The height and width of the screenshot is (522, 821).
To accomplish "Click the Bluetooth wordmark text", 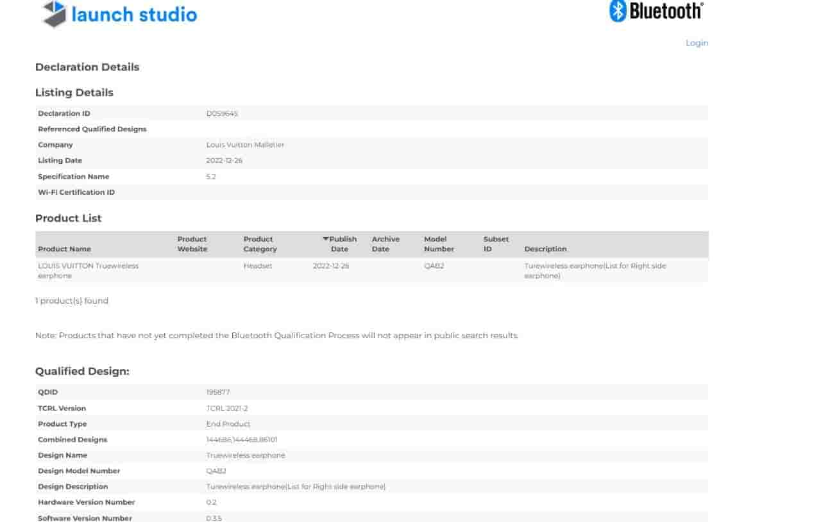I will pyautogui.click(x=666, y=11).
